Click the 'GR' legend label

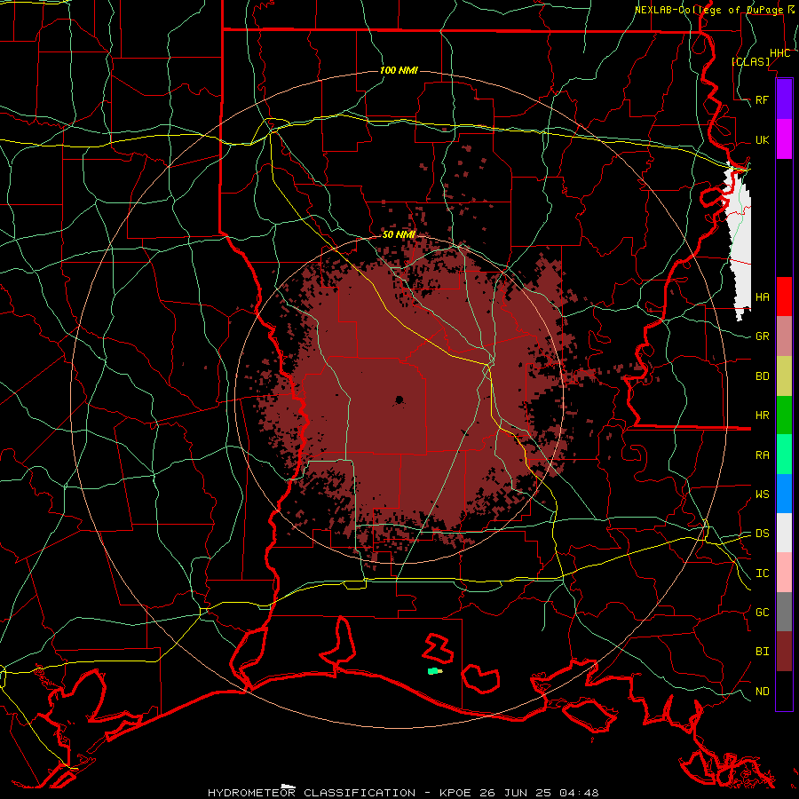762,336
